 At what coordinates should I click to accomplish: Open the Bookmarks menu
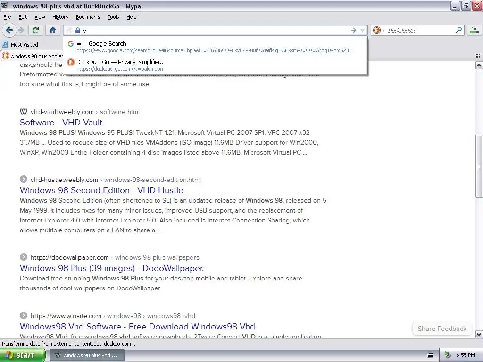pos(88,17)
